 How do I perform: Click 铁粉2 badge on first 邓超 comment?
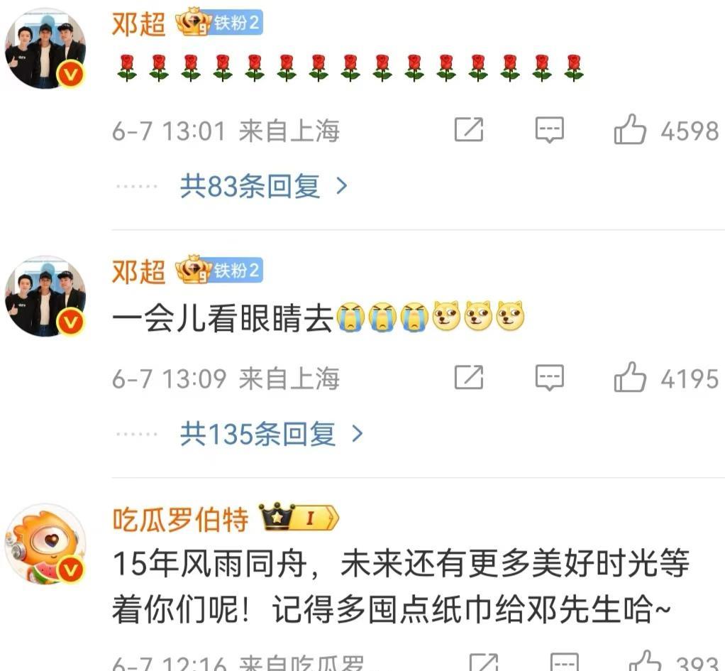219,23
